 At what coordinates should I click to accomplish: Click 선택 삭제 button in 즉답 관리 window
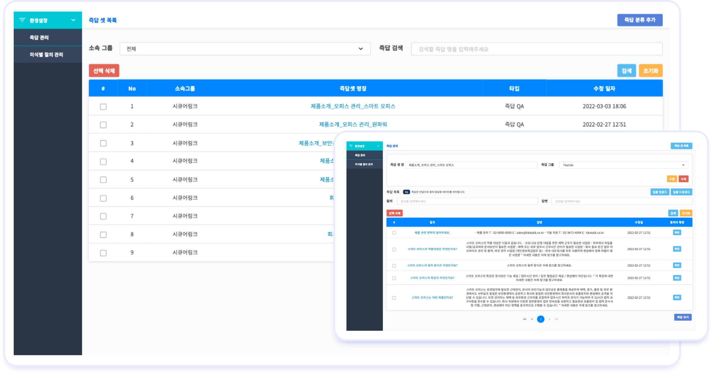[x=394, y=213]
